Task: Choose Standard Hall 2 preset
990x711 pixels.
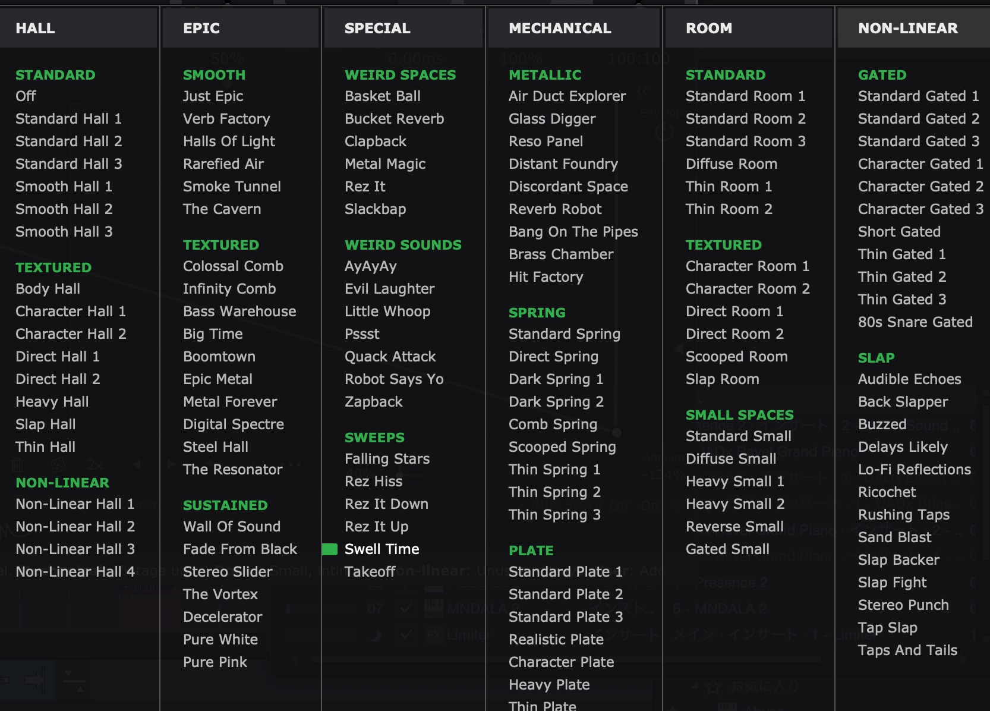Action: click(68, 141)
